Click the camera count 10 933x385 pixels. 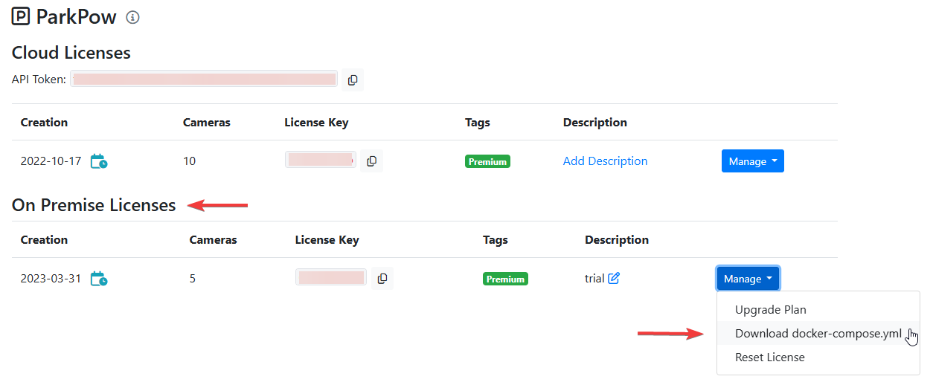190,161
